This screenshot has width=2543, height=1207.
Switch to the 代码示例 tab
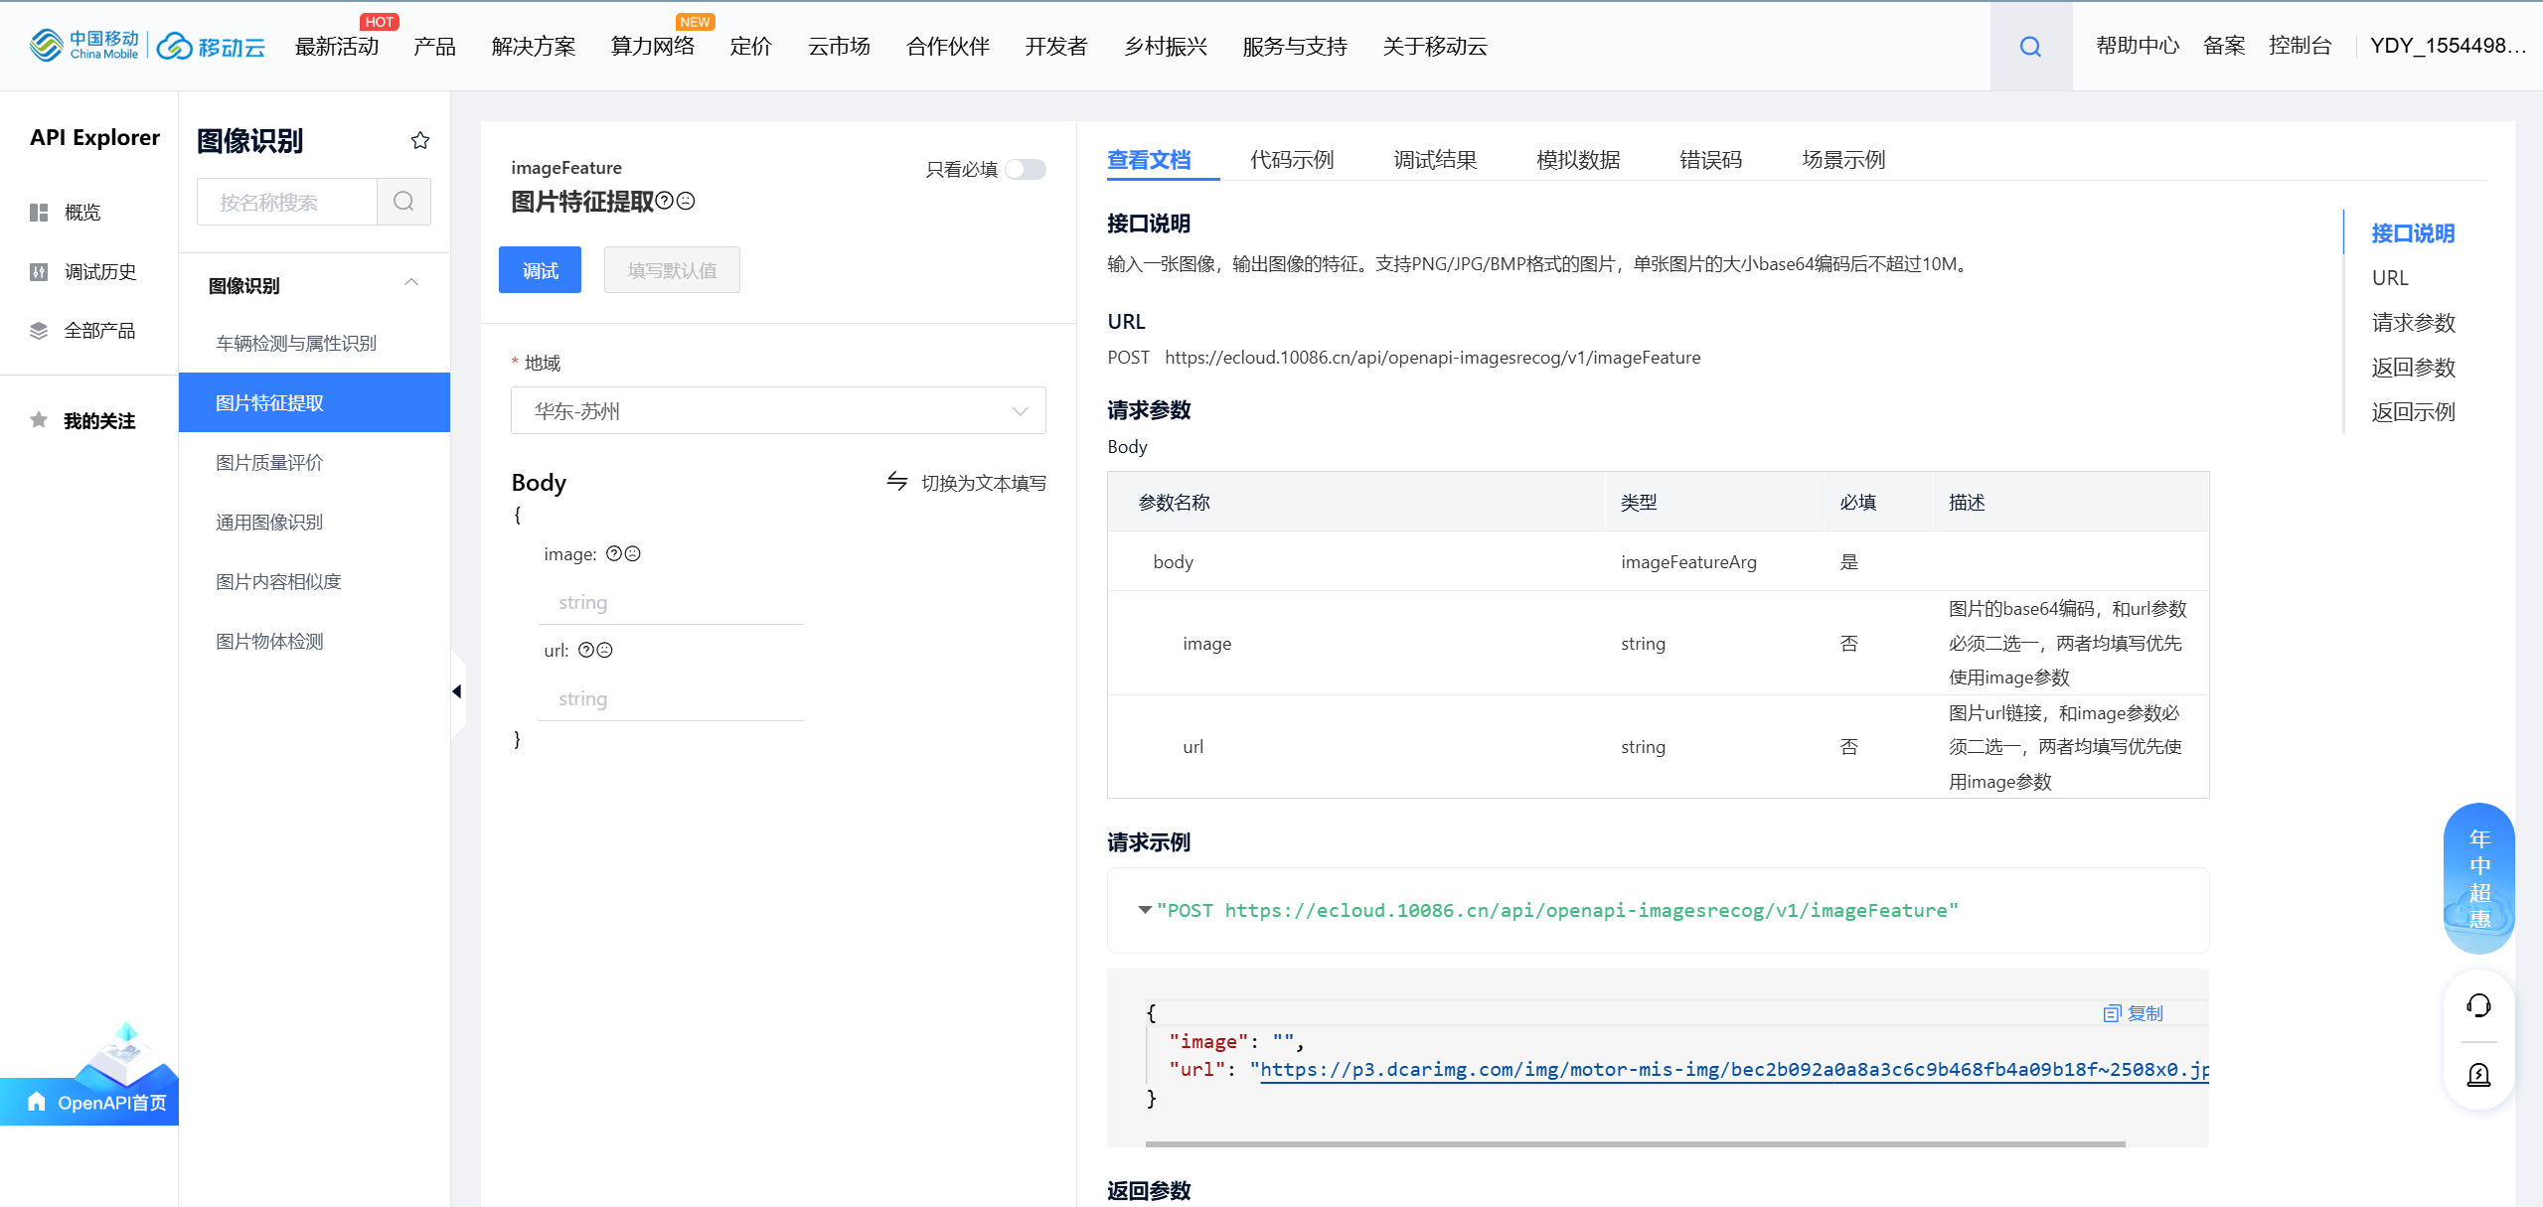point(1292,159)
